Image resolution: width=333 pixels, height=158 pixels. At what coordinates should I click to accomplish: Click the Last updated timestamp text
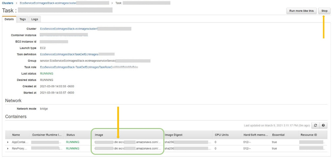[x=277, y=126]
